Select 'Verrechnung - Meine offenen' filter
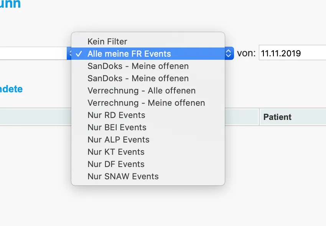 pyautogui.click(x=146, y=103)
